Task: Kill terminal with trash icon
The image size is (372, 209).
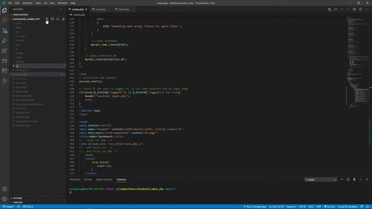Action: click(355, 179)
